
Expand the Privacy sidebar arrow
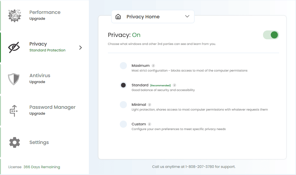click(x=81, y=48)
